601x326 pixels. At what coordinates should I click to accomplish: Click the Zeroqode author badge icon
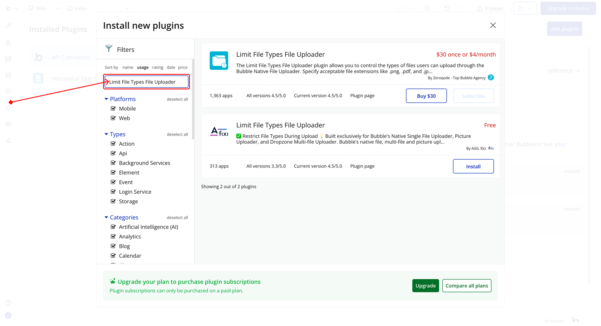[491, 77]
